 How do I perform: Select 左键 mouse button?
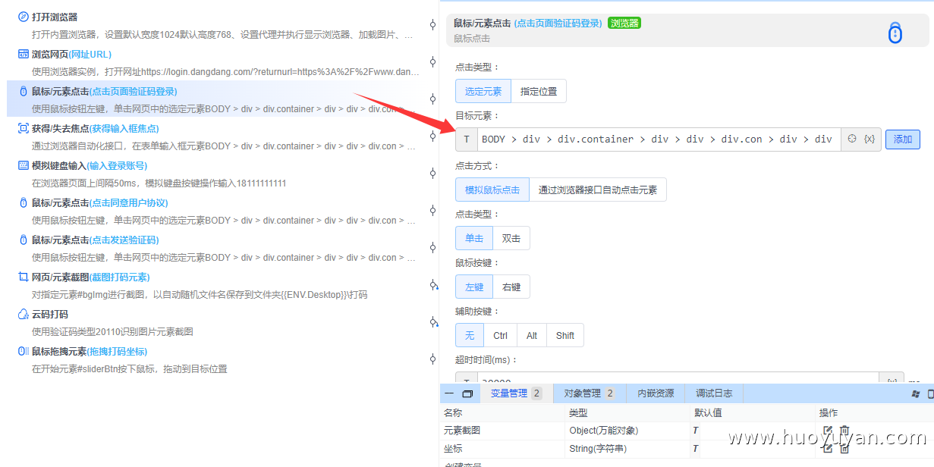click(474, 287)
